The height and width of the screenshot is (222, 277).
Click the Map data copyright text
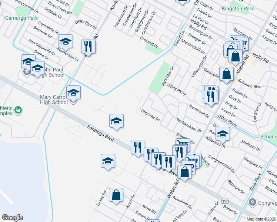coord(261,219)
